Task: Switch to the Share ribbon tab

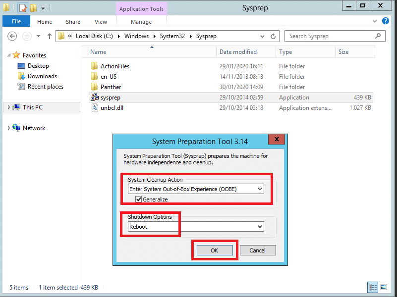Action: click(x=73, y=22)
